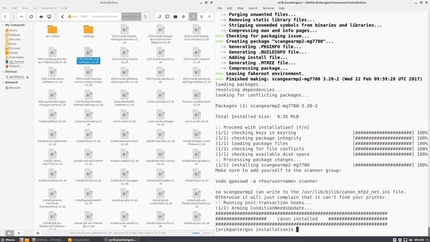The height and width of the screenshot is (242, 430).
Task: Open the terminal Search menu
Action: coord(253,8)
